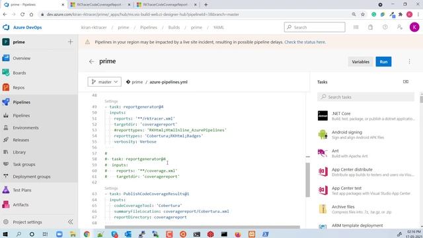Reload the browser page

point(22,15)
